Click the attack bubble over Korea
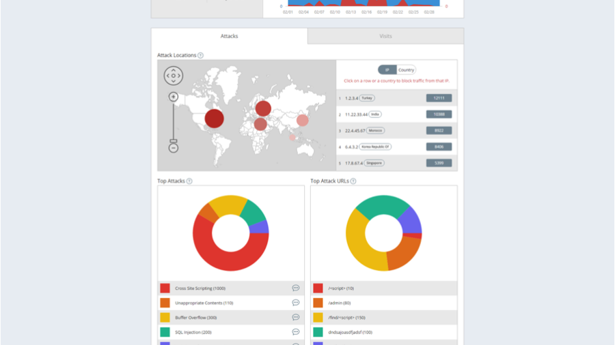This screenshot has height=345, width=615. pyautogui.click(x=303, y=121)
